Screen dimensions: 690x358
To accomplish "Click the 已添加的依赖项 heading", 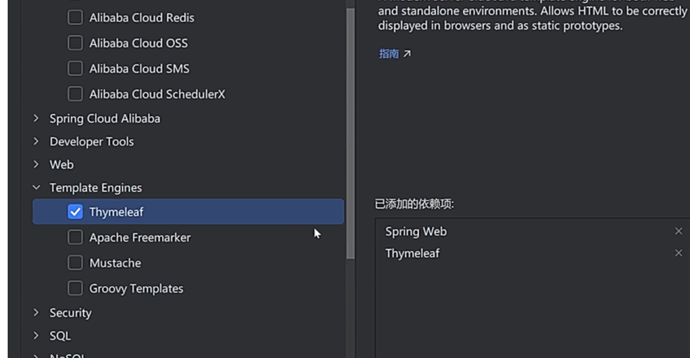I will click(414, 204).
